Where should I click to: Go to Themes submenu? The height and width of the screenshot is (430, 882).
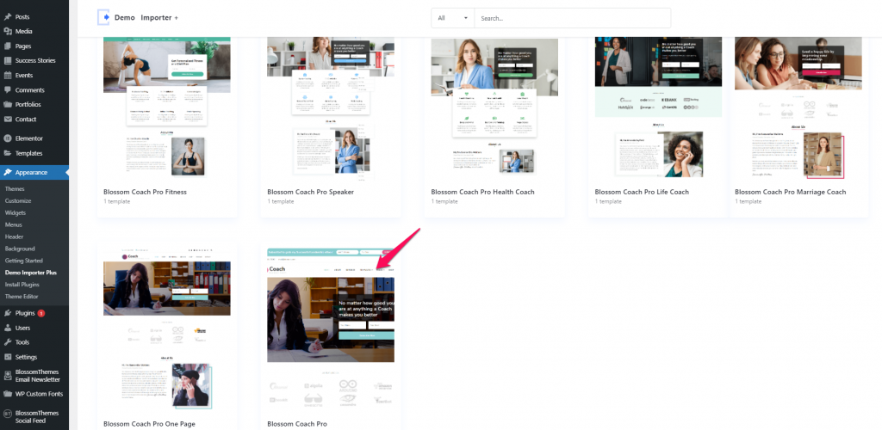click(x=15, y=189)
